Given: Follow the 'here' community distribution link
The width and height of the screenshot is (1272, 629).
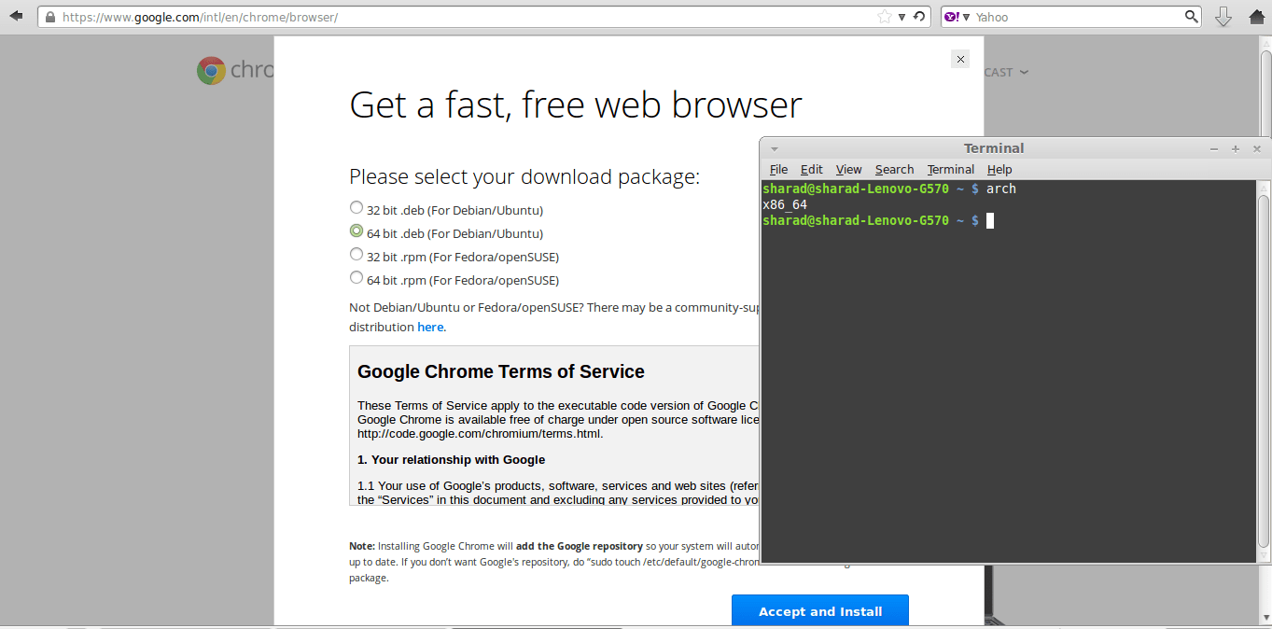Looking at the screenshot, I should (430, 327).
